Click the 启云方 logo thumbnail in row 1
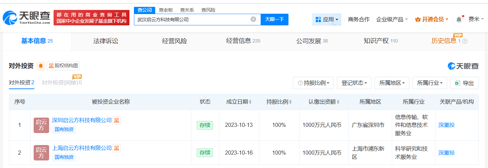The height and width of the screenshot is (168, 488). (x=41, y=125)
